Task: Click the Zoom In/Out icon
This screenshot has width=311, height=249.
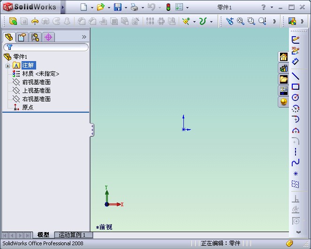Action: pyautogui.click(x=262, y=21)
